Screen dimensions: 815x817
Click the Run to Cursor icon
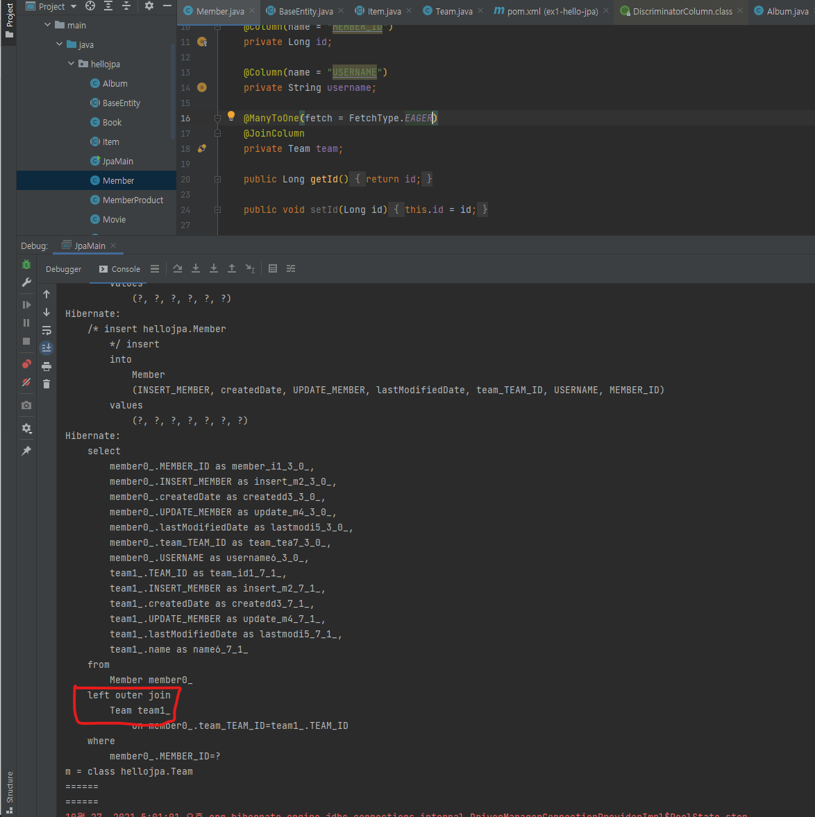(250, 268)
